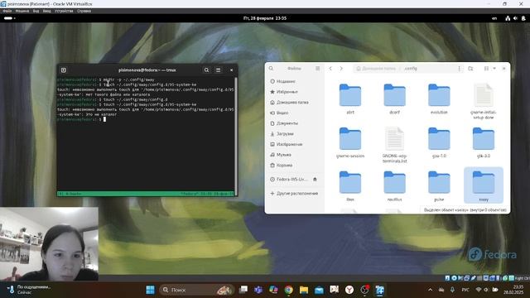Click .config segment in path bar

(411, 69)
